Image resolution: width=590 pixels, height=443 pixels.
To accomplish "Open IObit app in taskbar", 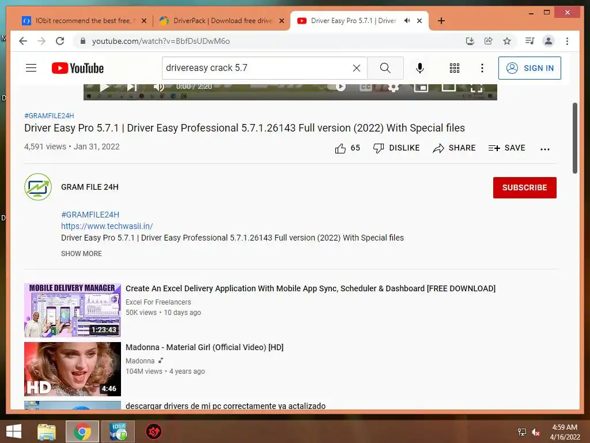I will click(118, 431).
